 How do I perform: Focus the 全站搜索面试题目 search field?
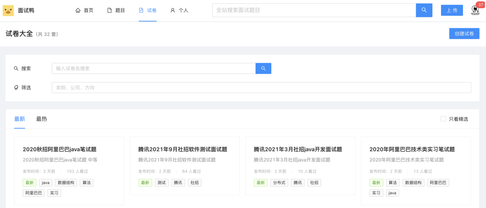(x=314, y=10)
